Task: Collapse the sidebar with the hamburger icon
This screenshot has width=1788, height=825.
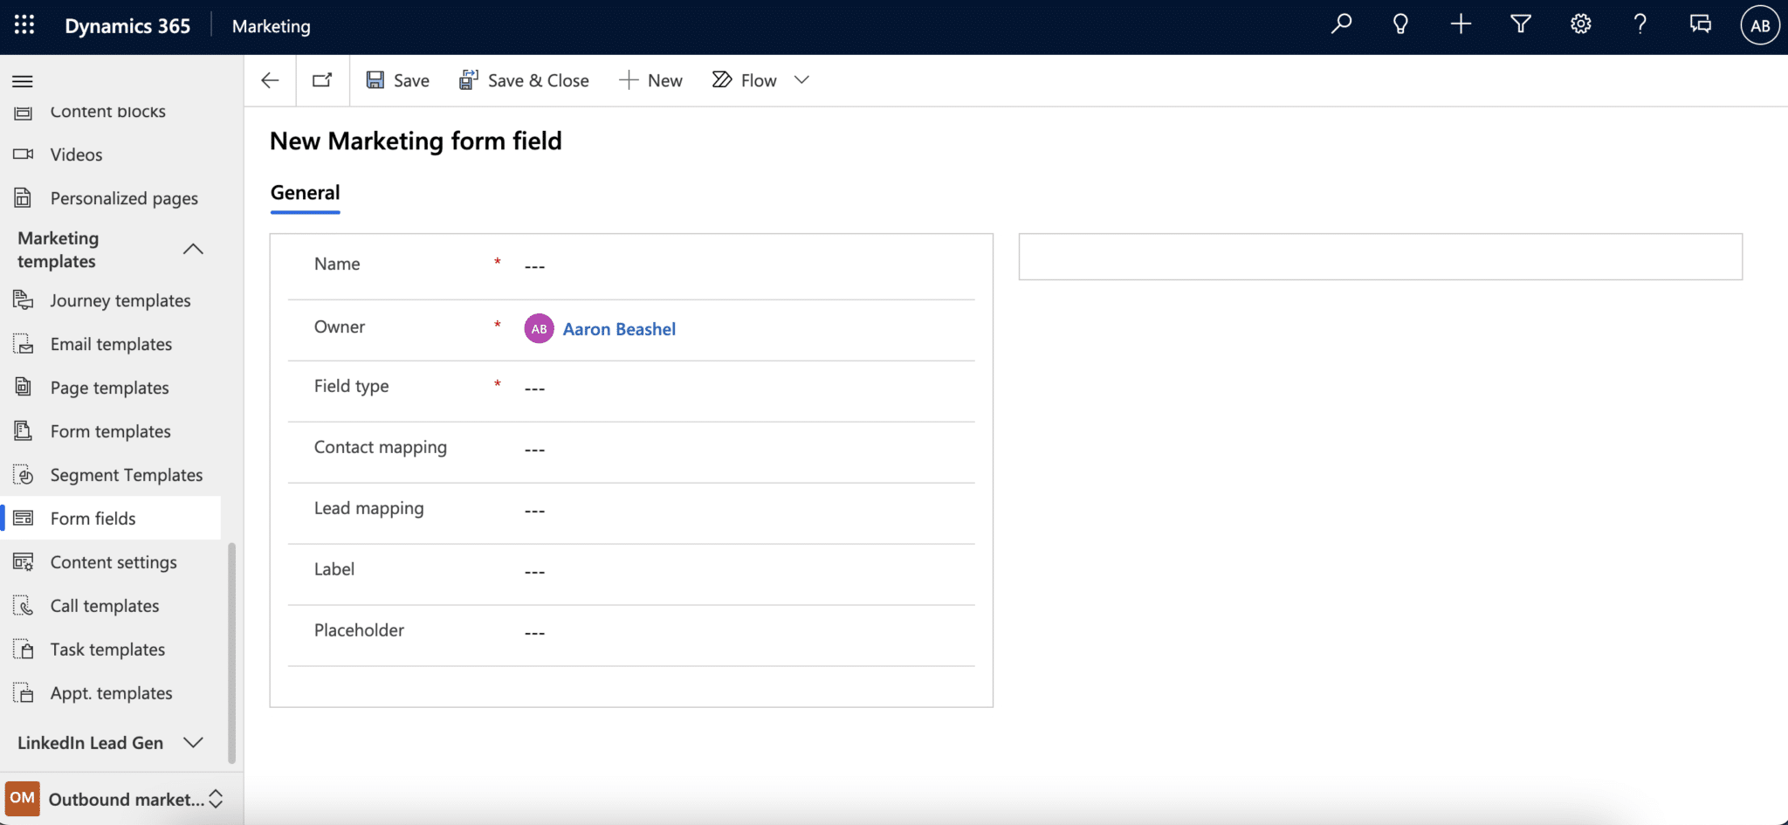Action: (22, 80)
